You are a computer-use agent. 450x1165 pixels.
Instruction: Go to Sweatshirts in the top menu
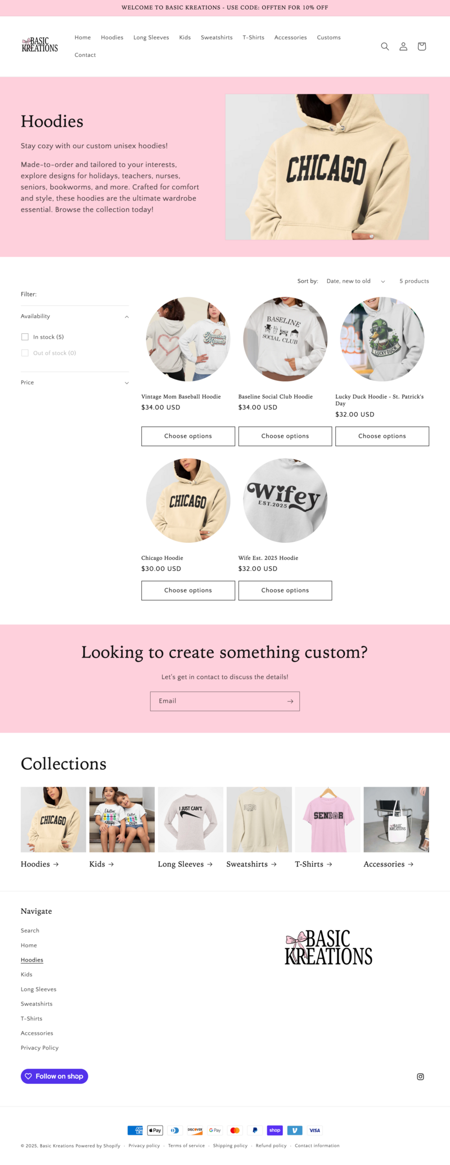(x=217, y=38)
